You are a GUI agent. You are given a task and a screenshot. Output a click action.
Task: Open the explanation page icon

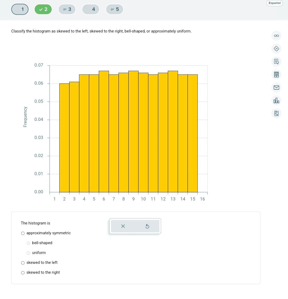pos(276,62)
